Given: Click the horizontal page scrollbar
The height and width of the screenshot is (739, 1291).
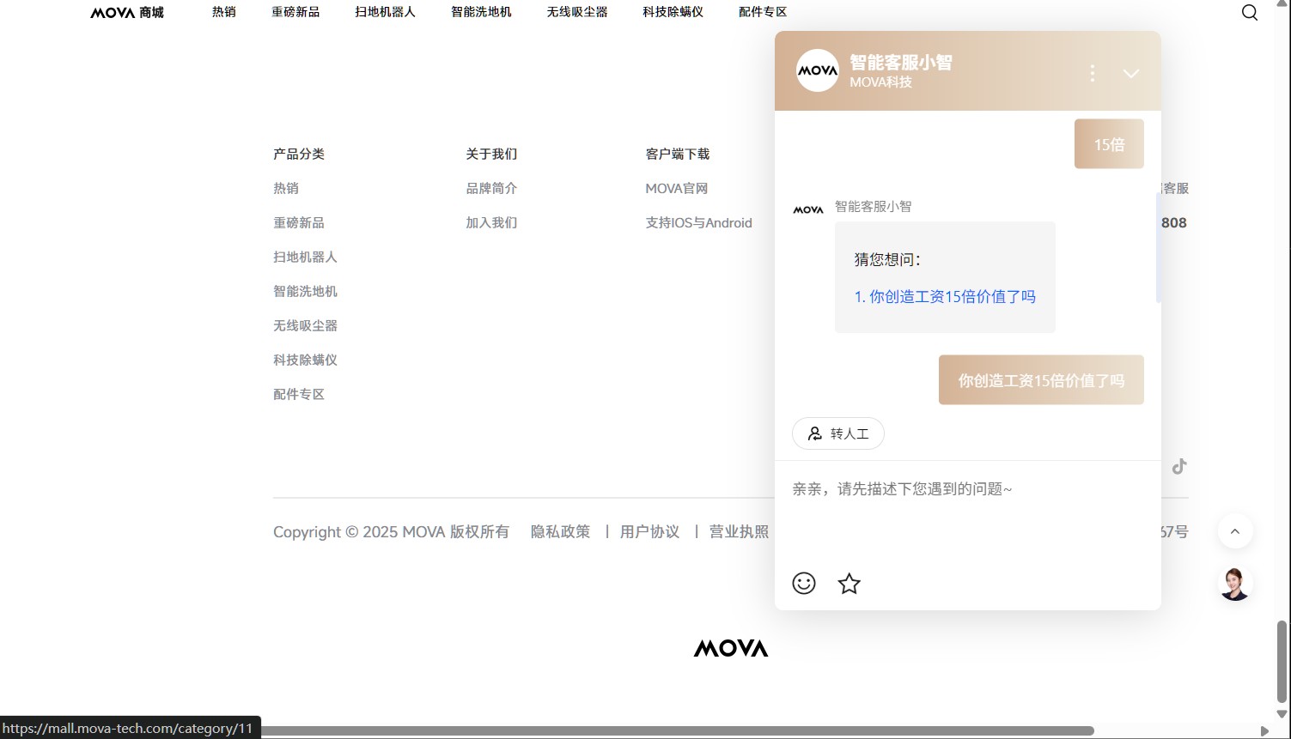Looking at the screenshot, I should [x=677, y=731].
